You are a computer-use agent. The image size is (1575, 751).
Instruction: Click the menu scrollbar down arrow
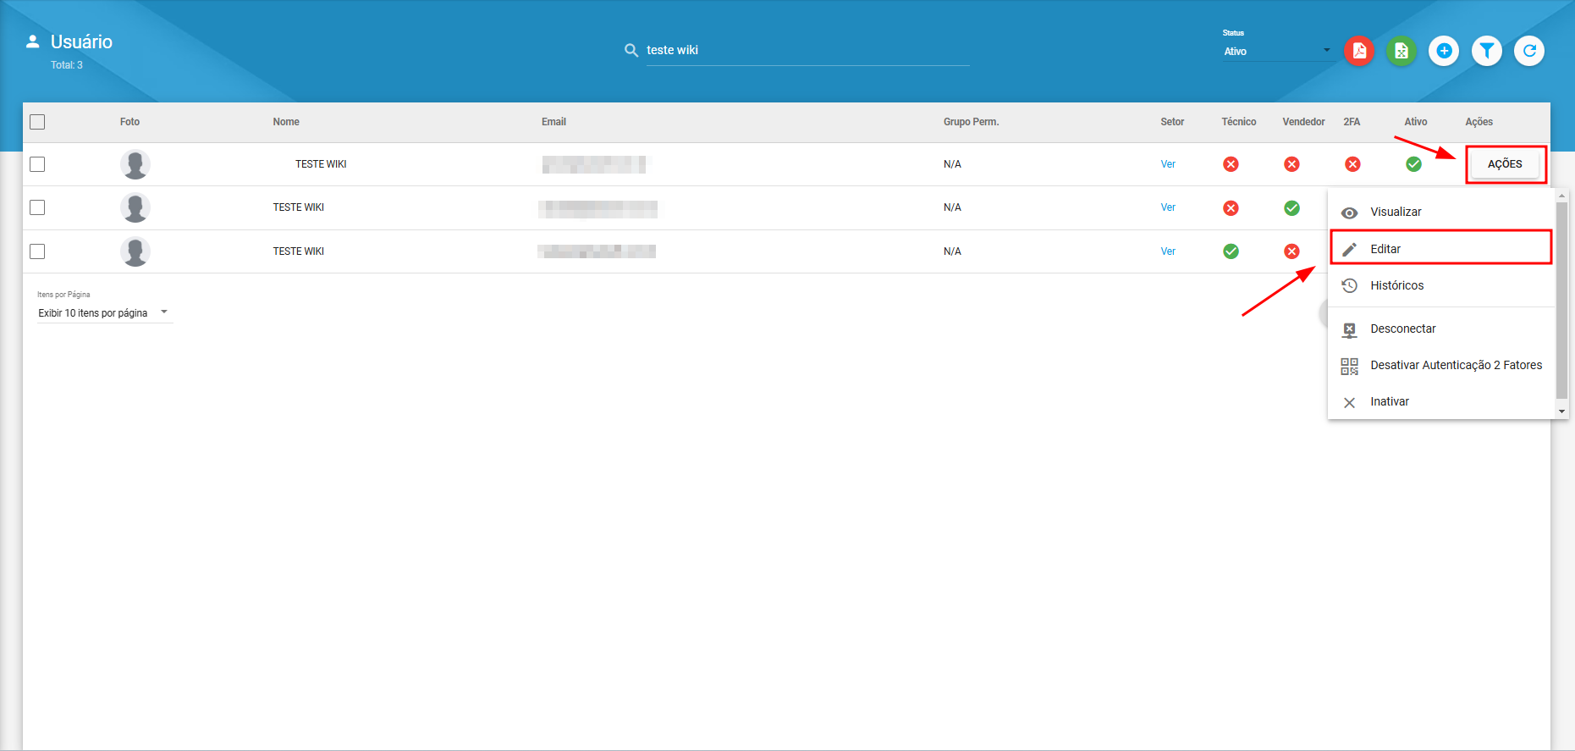(x=1561, y=411)
